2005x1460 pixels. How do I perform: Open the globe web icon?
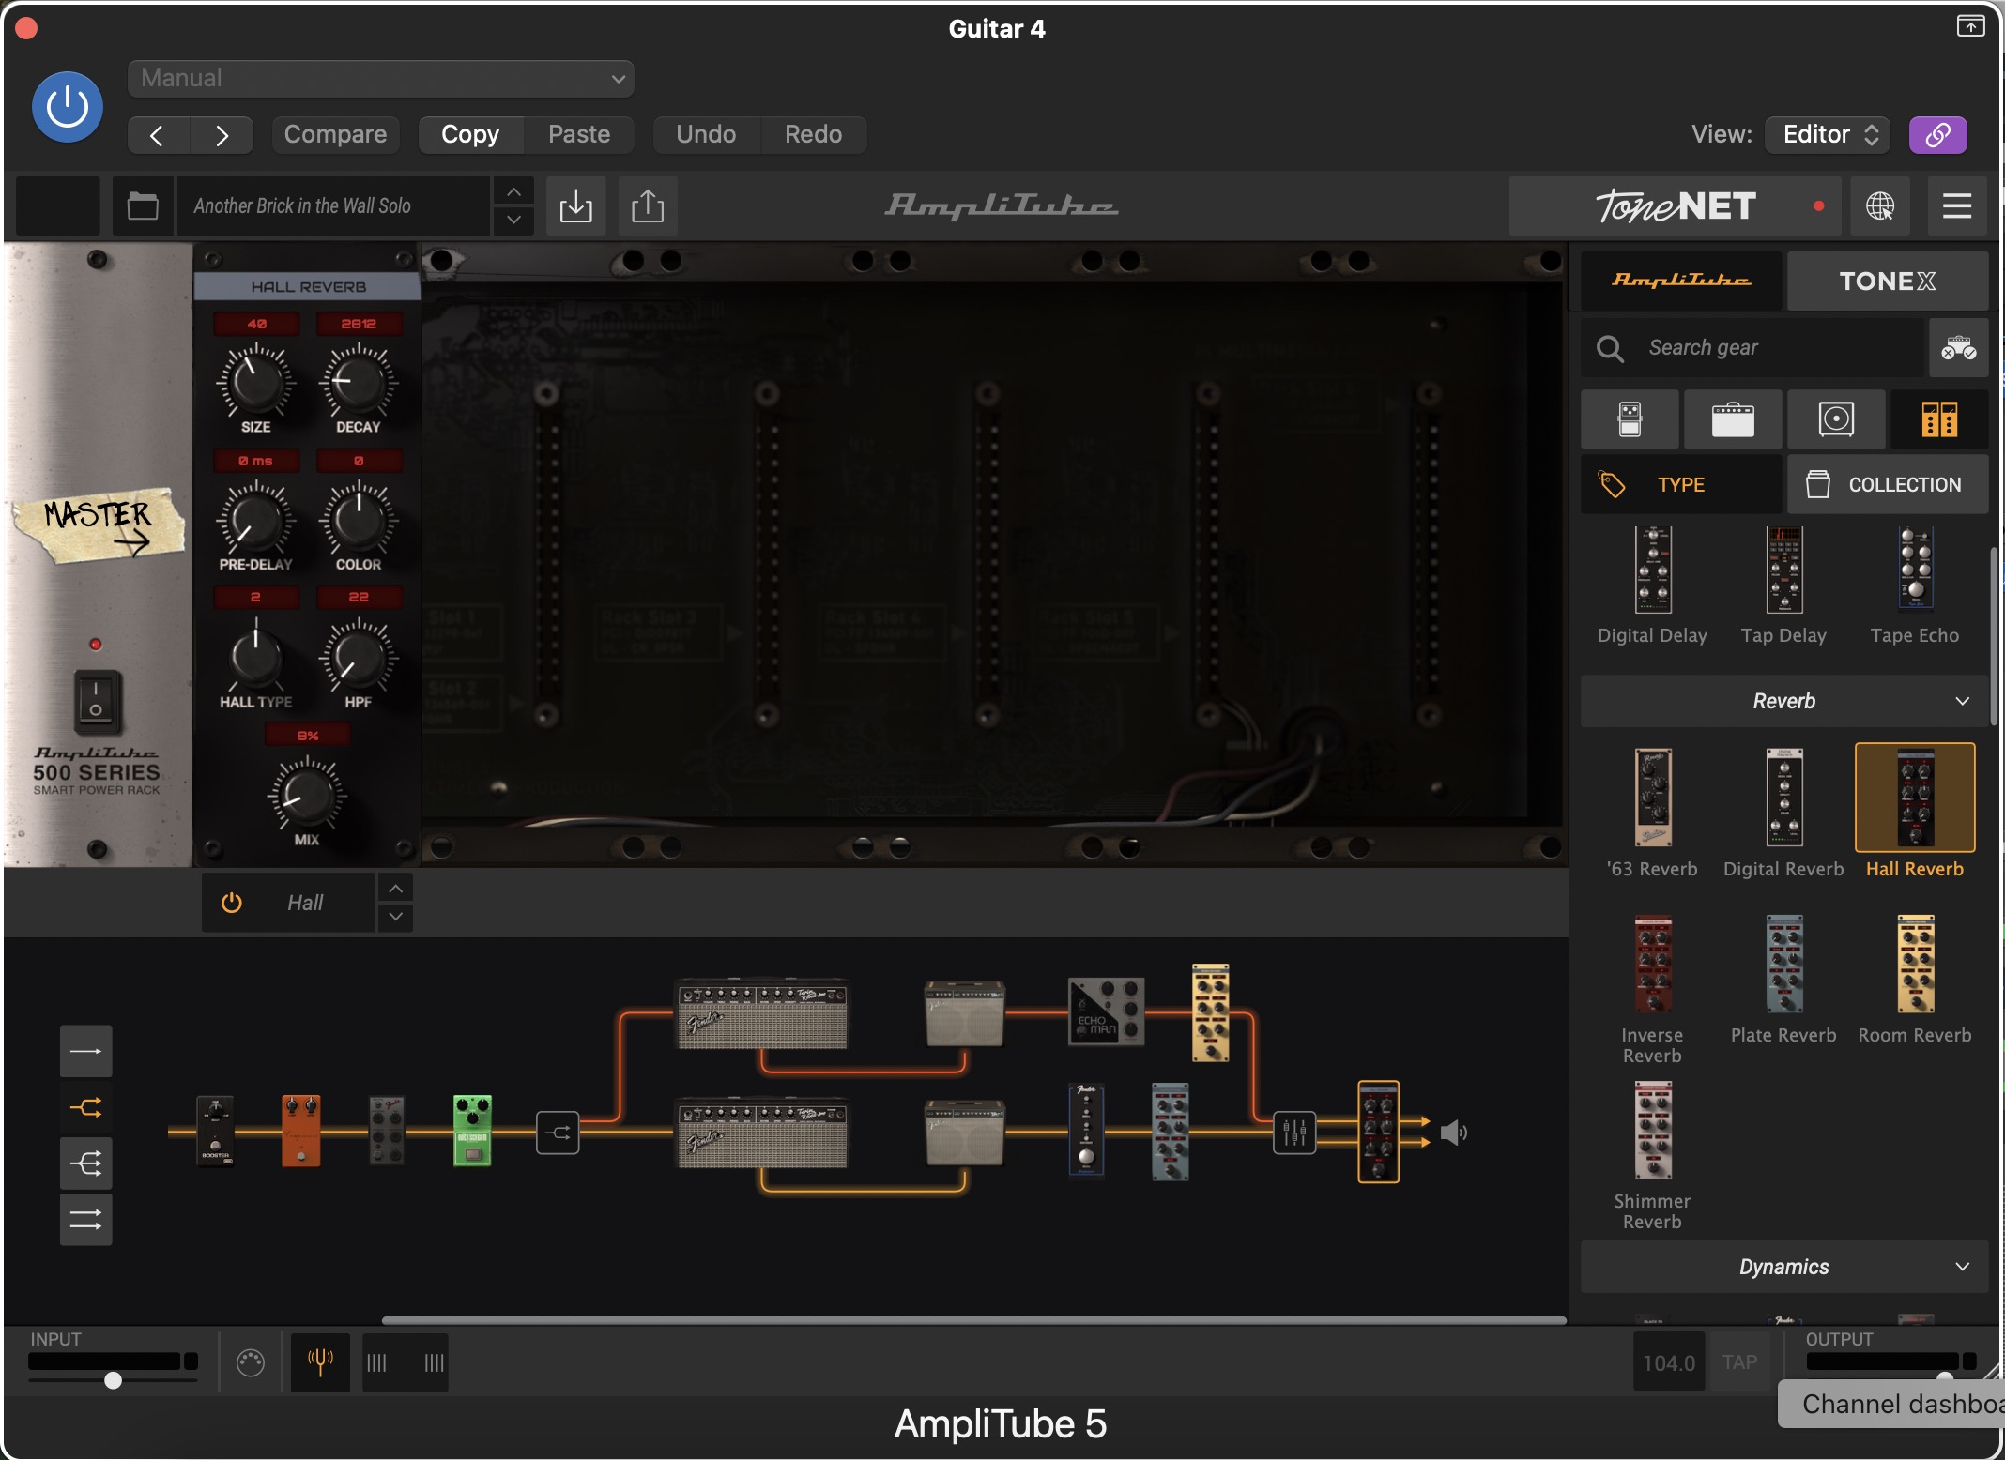tap(1879, 205)
